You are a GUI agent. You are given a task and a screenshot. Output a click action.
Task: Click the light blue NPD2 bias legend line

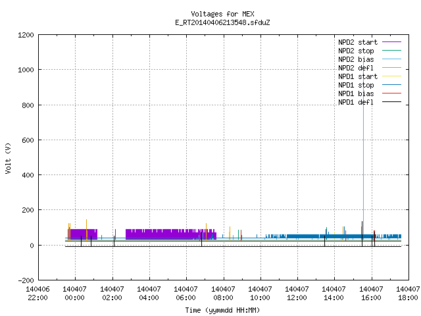pos(391,59)
